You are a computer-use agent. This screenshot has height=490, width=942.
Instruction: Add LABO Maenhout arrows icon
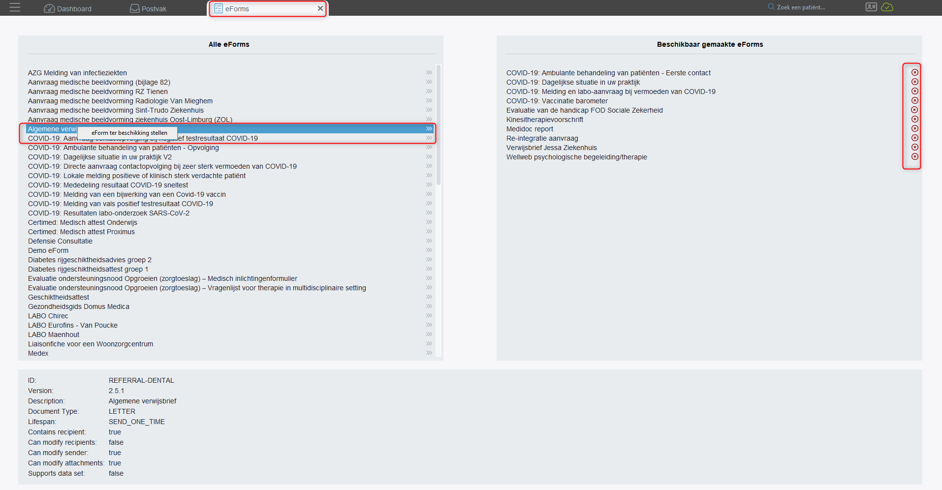point(429,334)
